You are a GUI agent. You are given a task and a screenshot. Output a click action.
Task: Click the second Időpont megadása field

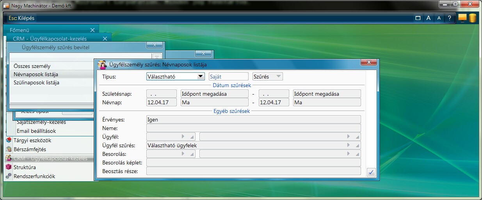[x=327, y=94]
